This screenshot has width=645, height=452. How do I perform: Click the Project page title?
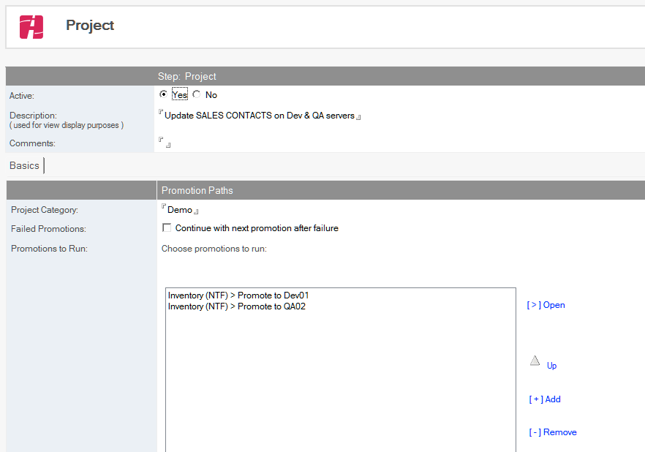click(x=90, y=25)
